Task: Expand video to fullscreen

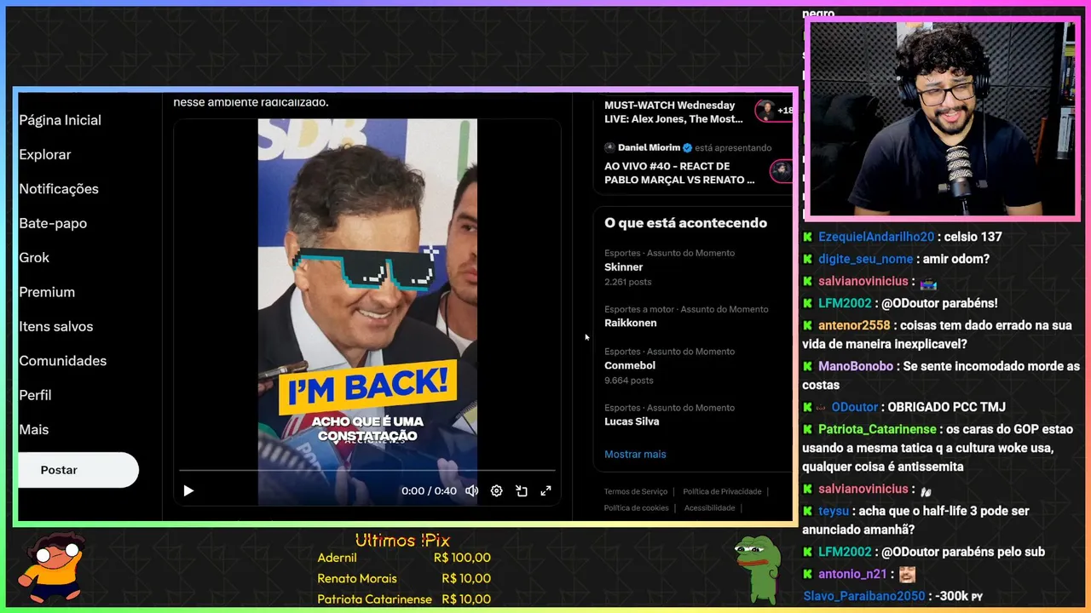Action: [545, 490]
